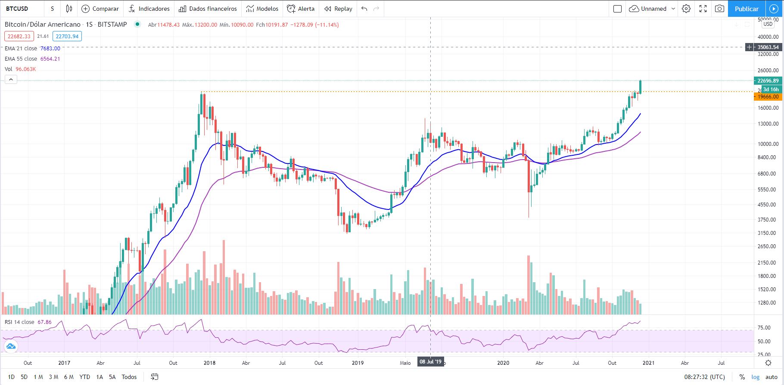Open the S time interval selector
Screen dimensions: 784x385
pyautogui.click(x=53, y=9)
